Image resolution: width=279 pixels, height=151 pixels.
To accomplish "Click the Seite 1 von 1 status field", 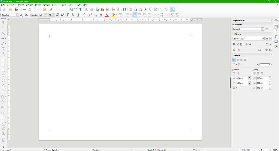I will tap(6, 150).
